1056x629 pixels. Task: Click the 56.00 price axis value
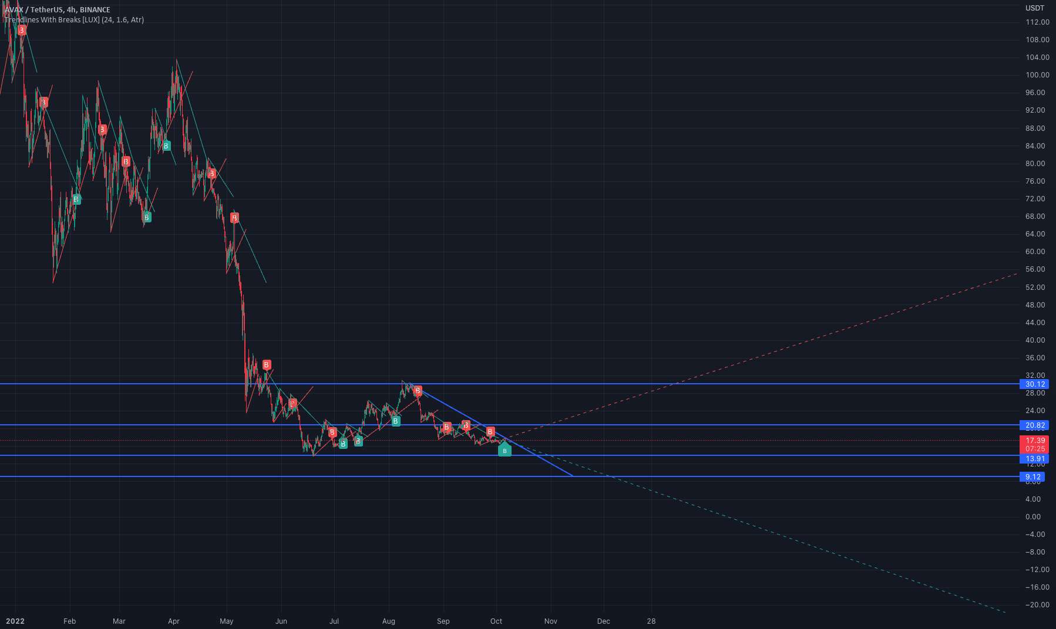coord(1035,269)
